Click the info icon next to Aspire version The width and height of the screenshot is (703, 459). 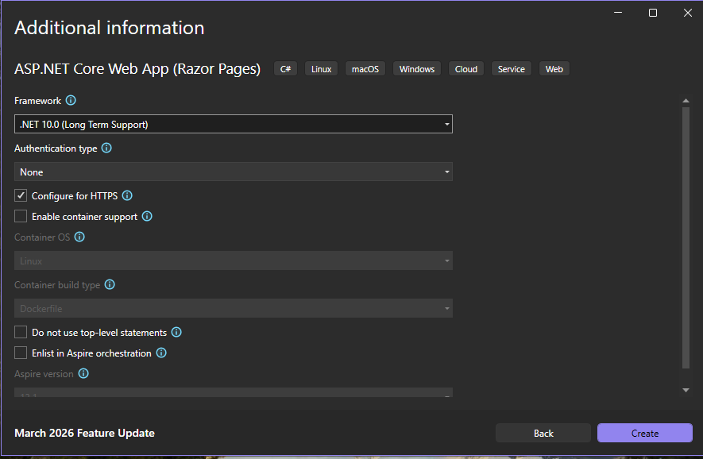(x=83, y=373)
